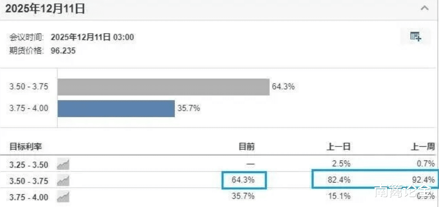The height and width of the screenshot is (207, 439).
Task: Click the 2025年12月11日 panel title
Action: [x=45, y=9]
